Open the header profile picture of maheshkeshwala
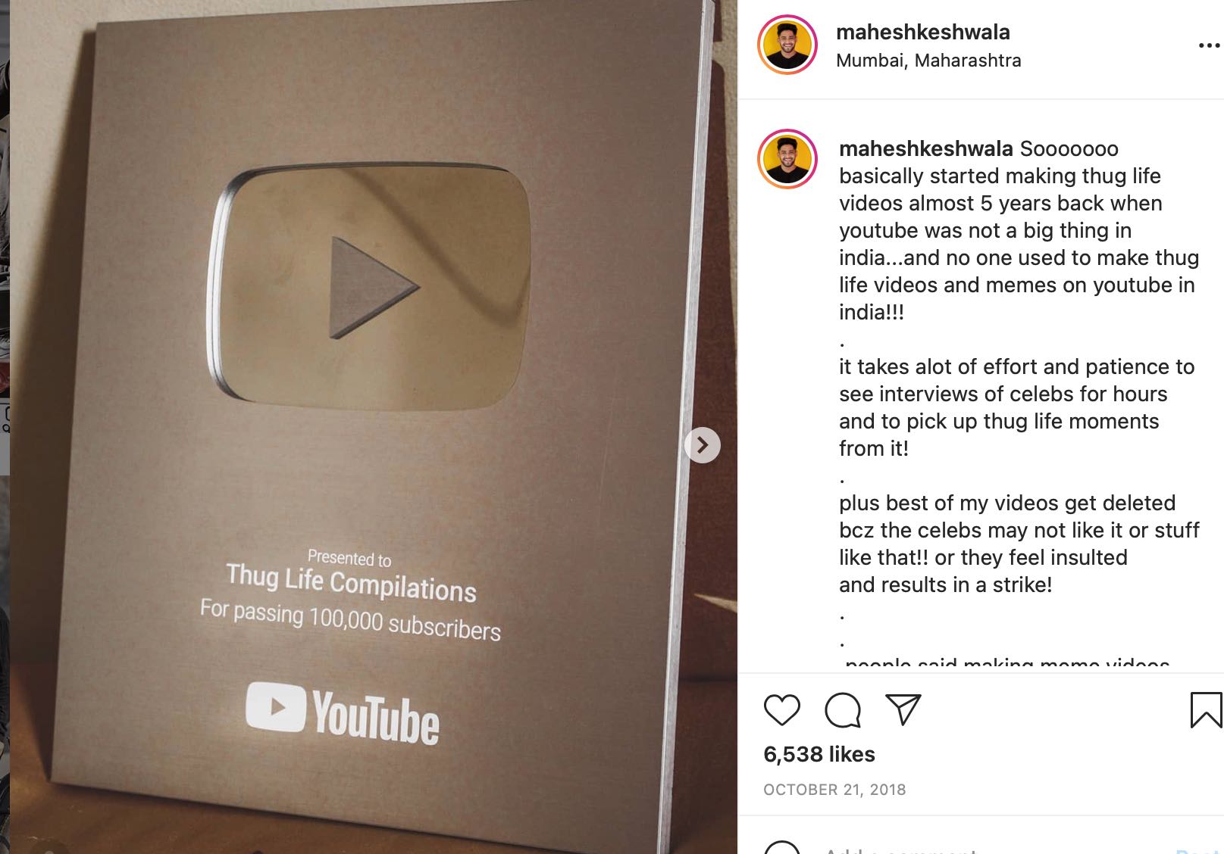Image resolution: width=1224 pixels, height=854 pixels. (787, 45)
